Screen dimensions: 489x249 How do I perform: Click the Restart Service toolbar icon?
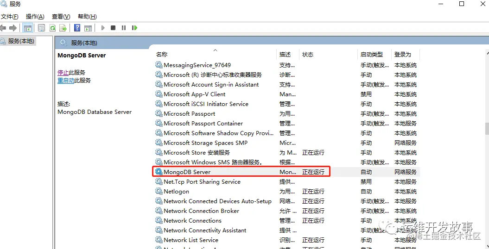coord(134,28)
